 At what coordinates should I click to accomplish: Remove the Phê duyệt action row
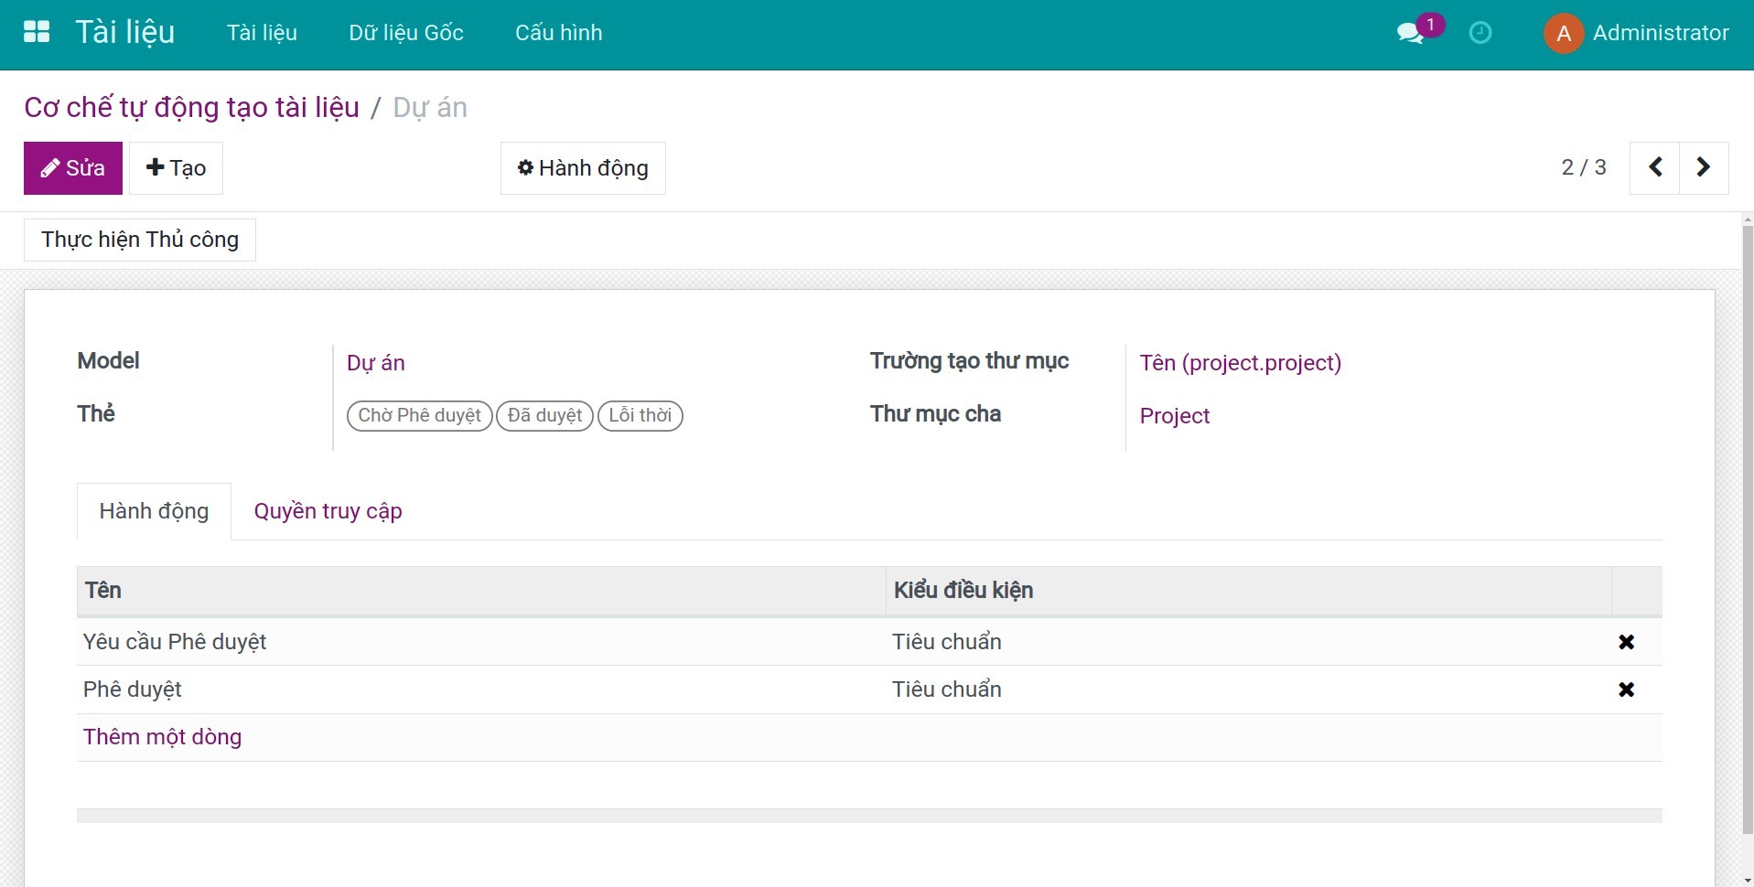[x=1625, y=689]
